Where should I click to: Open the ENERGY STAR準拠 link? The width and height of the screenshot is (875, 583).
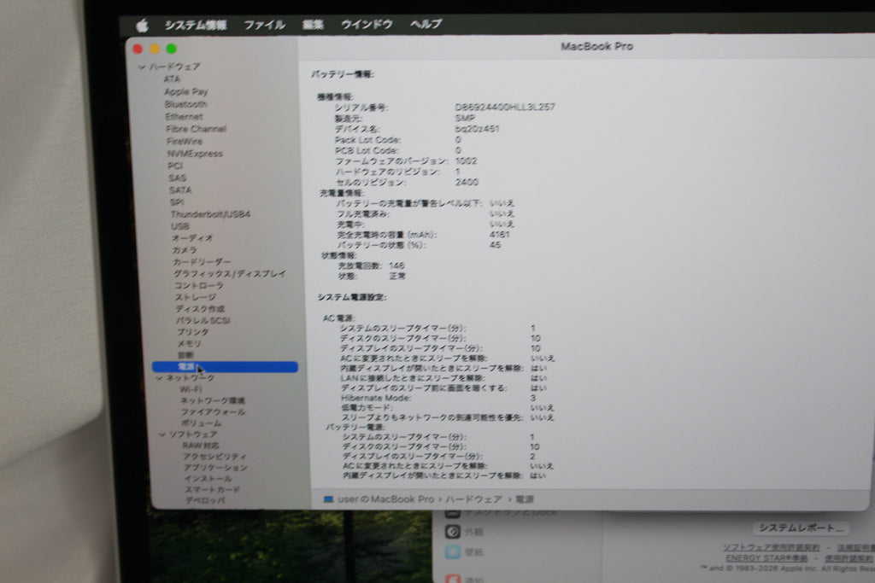(x=766, y=558)
